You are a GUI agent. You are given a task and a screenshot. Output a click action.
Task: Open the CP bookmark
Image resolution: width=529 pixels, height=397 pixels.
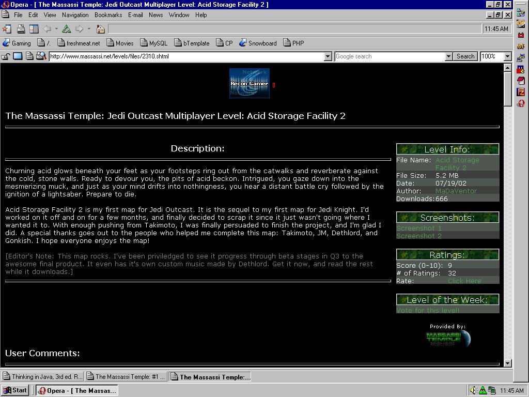224,43
